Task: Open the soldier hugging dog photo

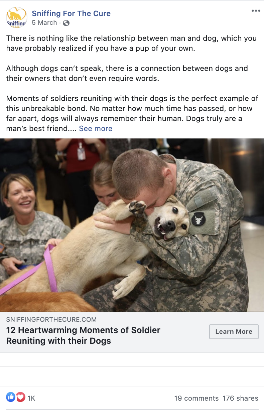Action: pyautogui.click(x=132, y=225)
